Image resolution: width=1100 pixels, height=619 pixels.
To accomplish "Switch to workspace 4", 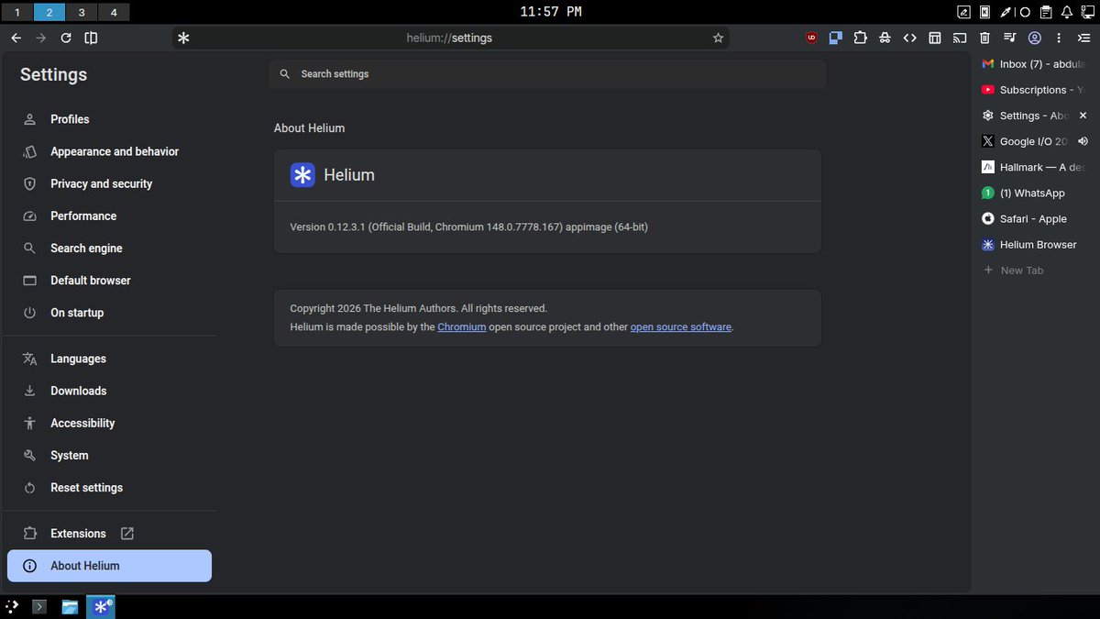I will click(114, 12).
